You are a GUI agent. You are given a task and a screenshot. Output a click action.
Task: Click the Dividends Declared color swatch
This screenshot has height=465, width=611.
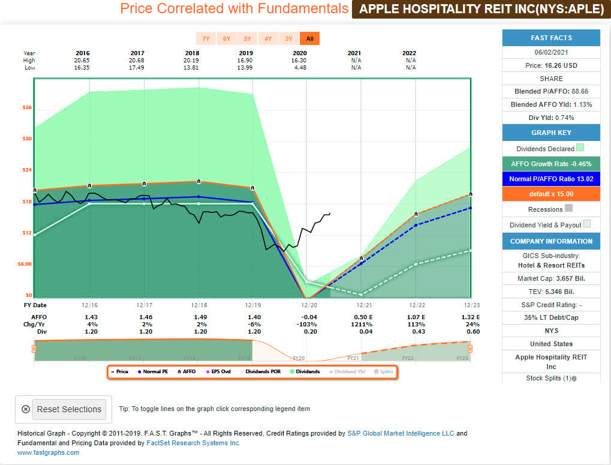[x=580, y=148]
